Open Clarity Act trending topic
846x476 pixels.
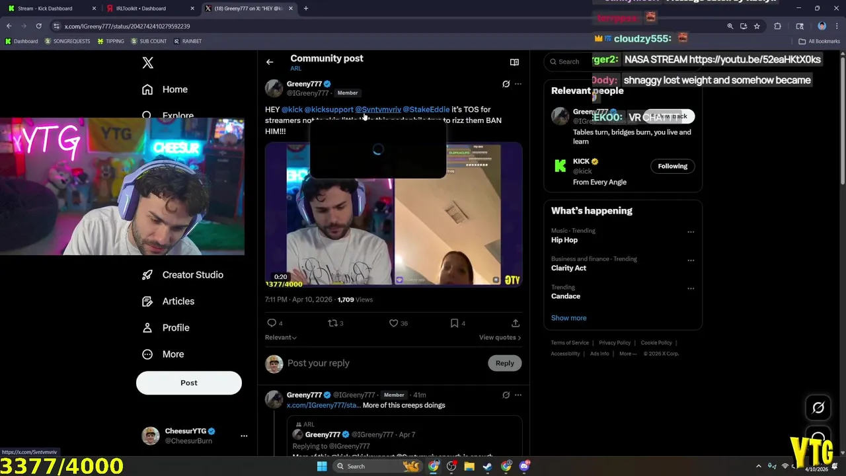pyautogui.click(x=568, y=268)
